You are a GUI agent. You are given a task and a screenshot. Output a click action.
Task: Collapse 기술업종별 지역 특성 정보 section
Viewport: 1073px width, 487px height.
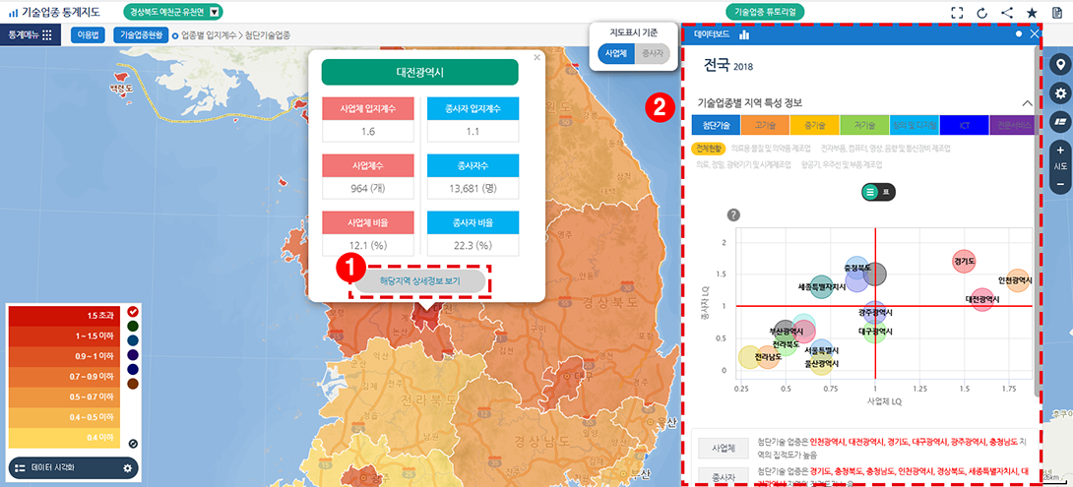pos(1027,102)
